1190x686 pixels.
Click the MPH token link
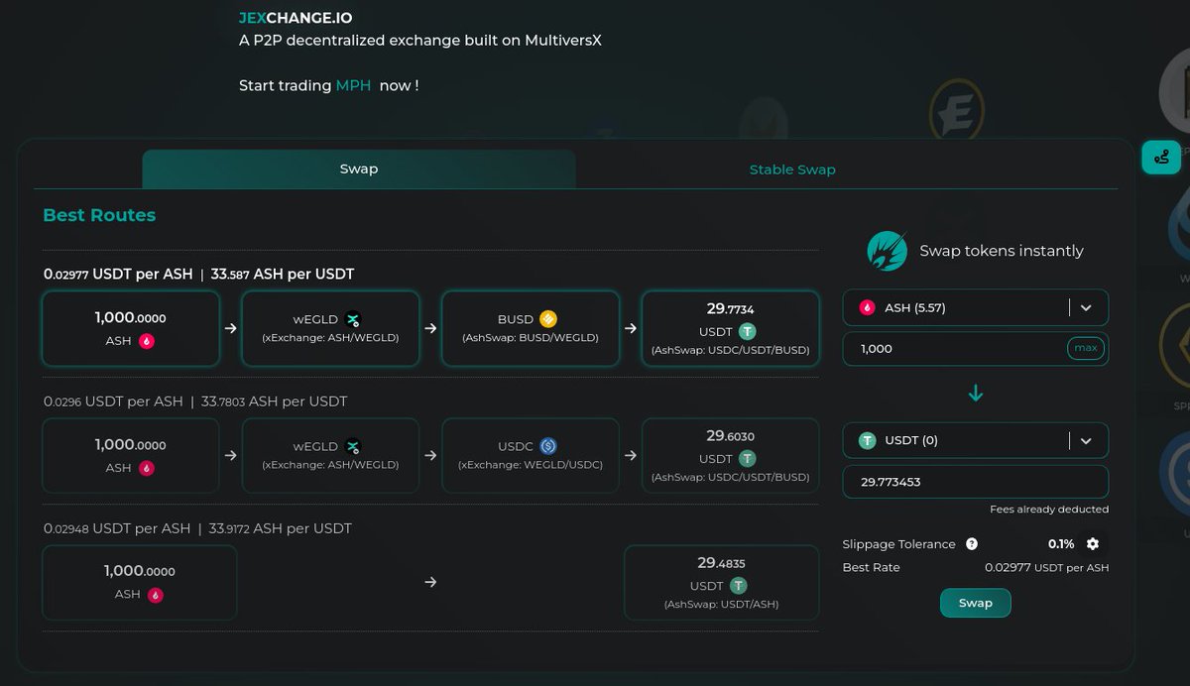coord(353,86)
